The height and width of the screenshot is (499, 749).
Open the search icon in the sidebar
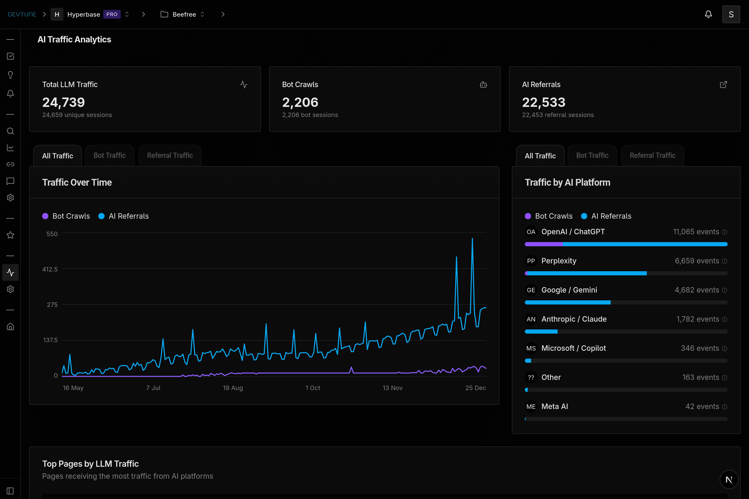tap(10, 131)
